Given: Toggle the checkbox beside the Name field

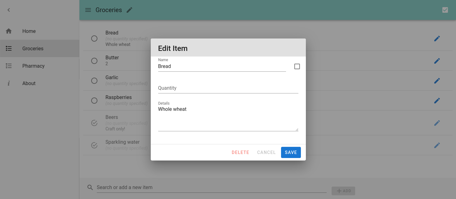Looking at the screenshot, I should pos(297,66).
